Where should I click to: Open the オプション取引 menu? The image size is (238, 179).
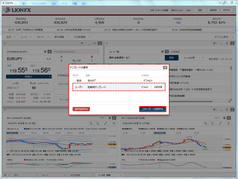[224, 37]
